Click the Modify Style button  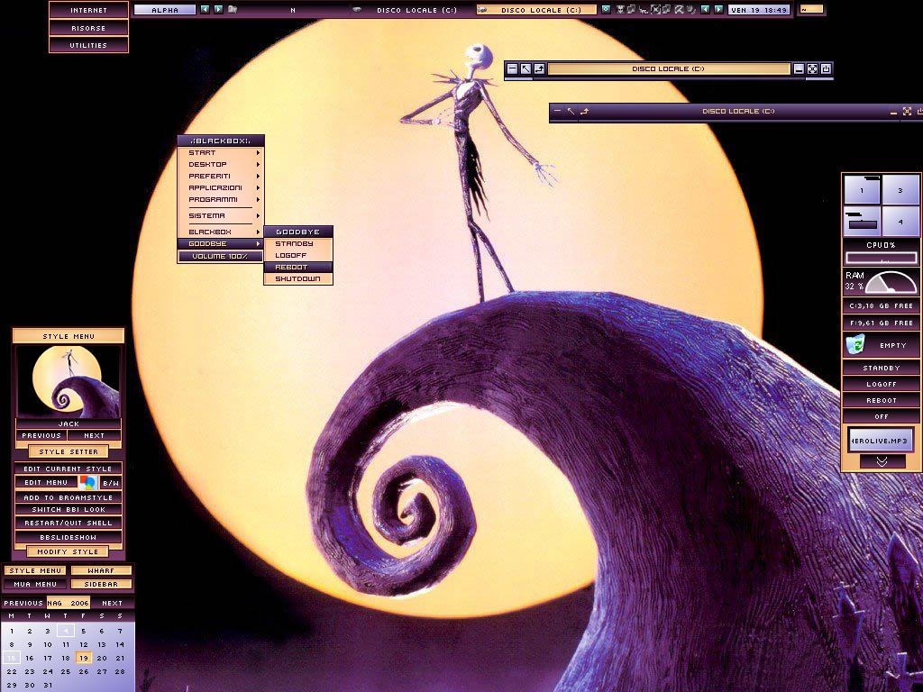69,552
